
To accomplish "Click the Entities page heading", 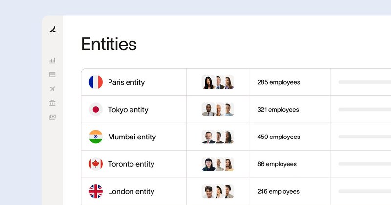I will [109, 44].
